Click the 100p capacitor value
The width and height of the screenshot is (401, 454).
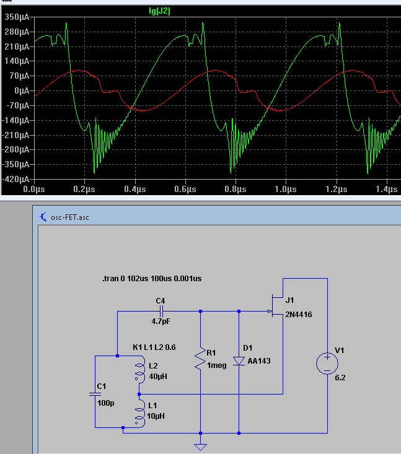coord(106,403)
